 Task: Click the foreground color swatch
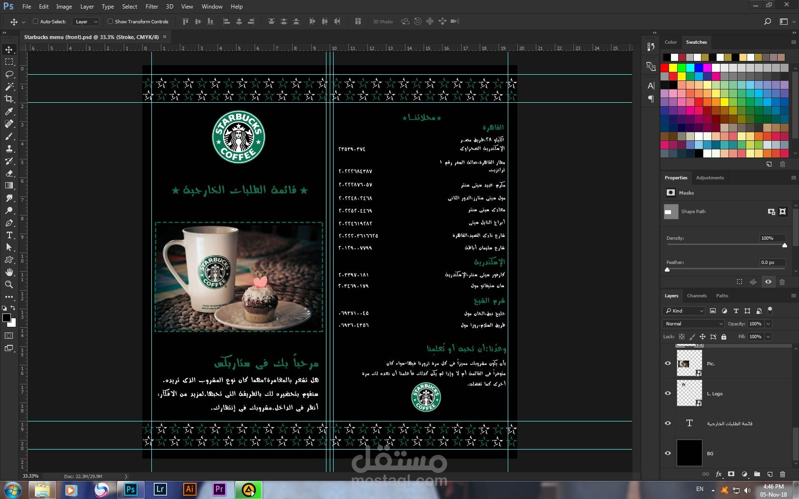7,318
